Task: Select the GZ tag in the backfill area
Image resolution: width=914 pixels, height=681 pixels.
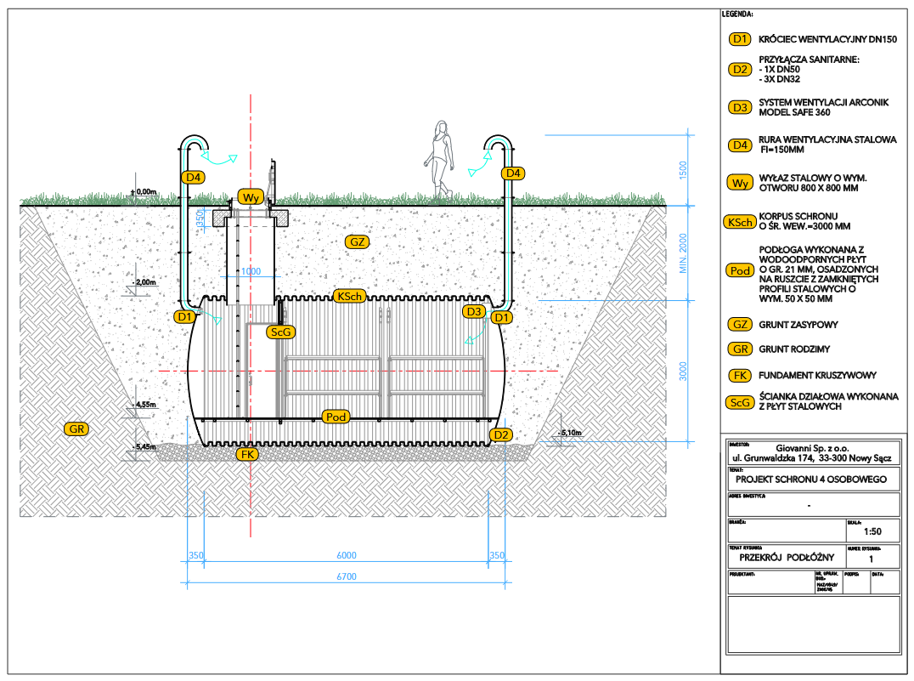Action: tap(358, 242)
